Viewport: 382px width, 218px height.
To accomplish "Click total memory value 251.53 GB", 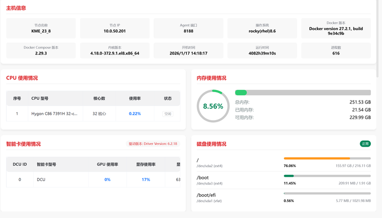I will click(360, 102).
